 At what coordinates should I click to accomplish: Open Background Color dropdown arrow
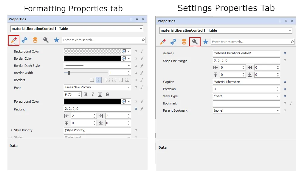point(129,51)
